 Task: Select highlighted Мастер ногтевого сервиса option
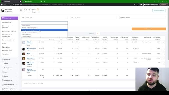point(44,30)
